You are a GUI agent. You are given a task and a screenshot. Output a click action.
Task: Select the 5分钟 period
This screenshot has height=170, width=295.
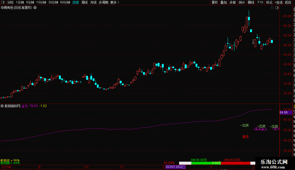(x=30, y=2)
